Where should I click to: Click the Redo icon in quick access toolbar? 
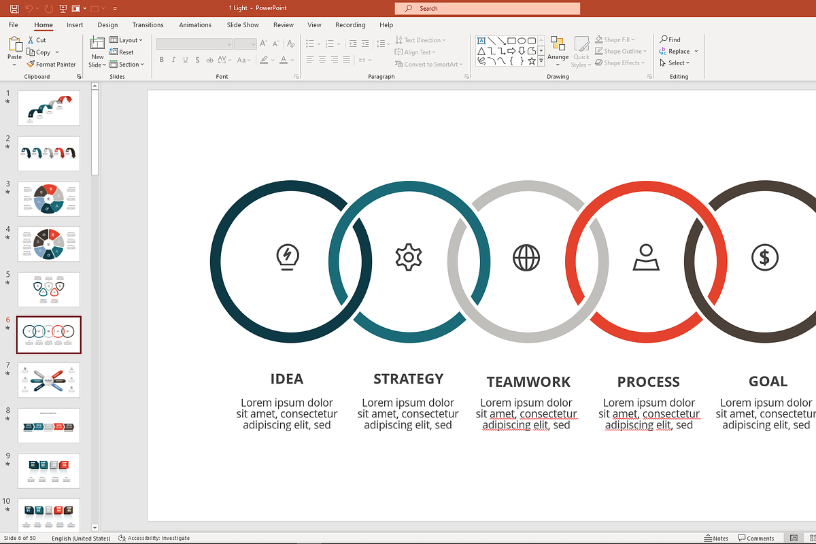(x=48, y=8)
